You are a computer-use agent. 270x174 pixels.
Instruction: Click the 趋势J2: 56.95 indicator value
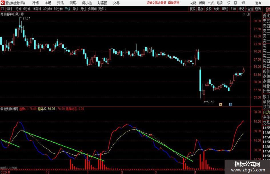tap(46, 109)
